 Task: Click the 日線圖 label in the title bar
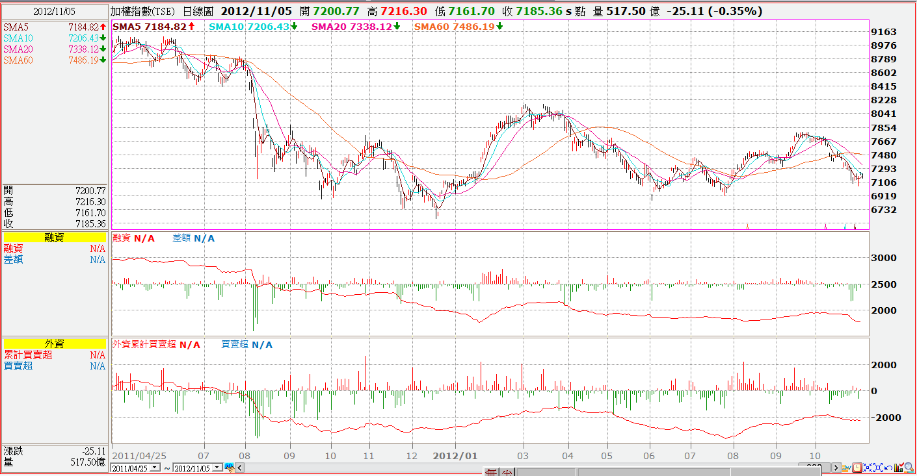(x=197, y=11)
